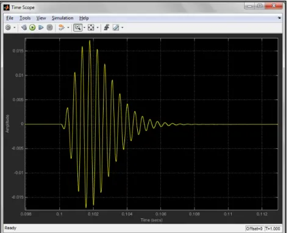Click the 0.102 x-axis tick label

93,214
